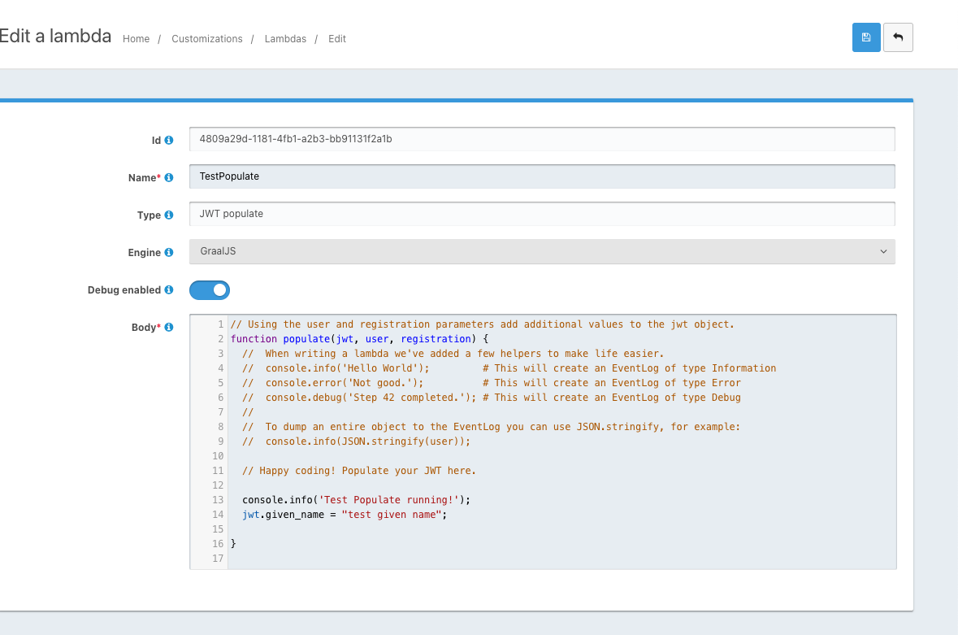Focus the Name field containing TestPopulate
This screenshot has height=635, width=958.
coord(542,176)
